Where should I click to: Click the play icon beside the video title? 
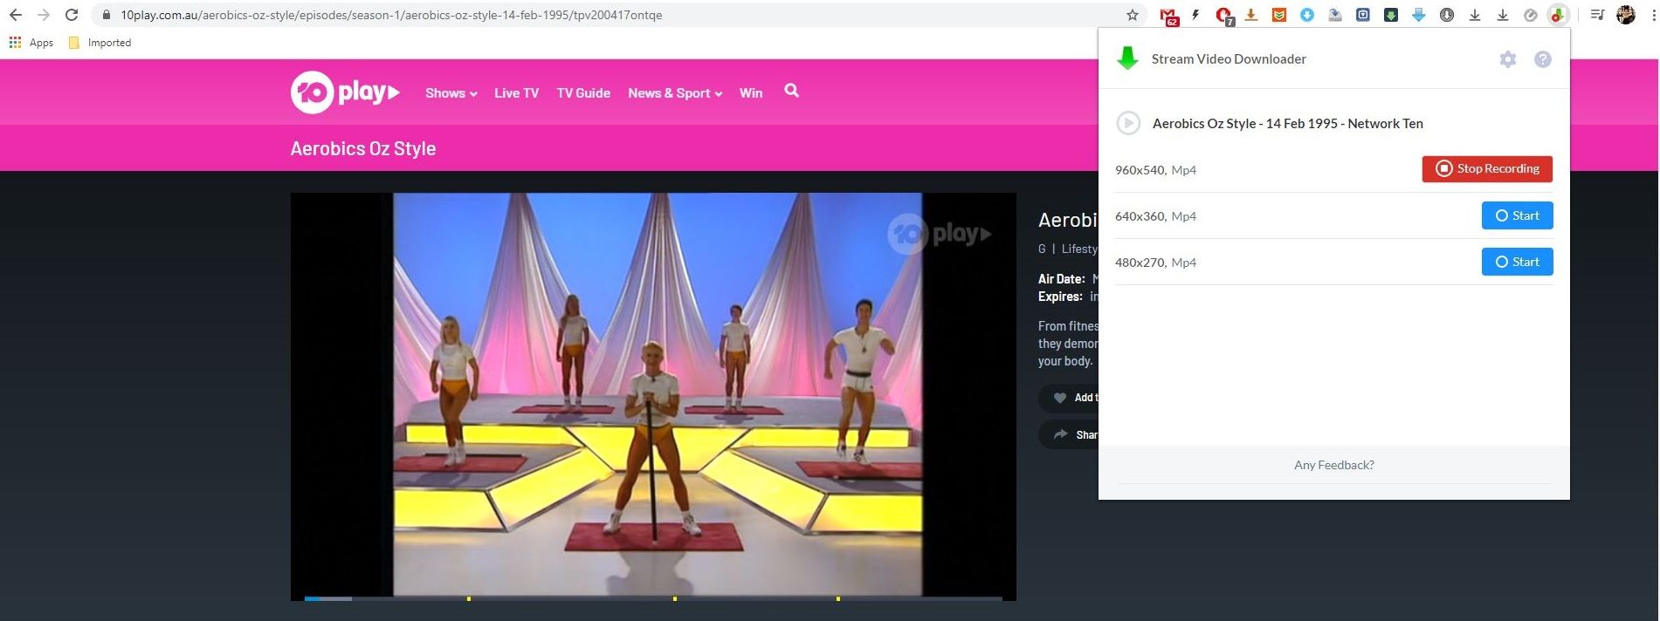pyautogui.click(x=1128, y=123)
